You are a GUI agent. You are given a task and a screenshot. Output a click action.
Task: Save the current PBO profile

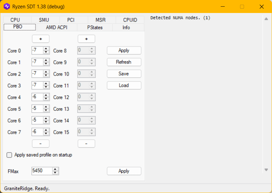tap(124, 74)
